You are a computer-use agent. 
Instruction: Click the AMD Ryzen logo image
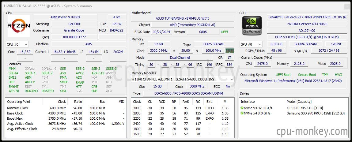pos(19,26)
